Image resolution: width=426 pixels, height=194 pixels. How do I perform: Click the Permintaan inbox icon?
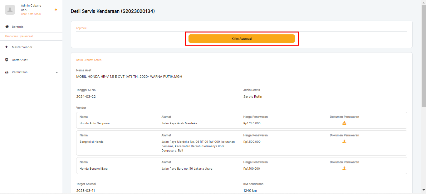pyautogui.click(x=7, y=72)
